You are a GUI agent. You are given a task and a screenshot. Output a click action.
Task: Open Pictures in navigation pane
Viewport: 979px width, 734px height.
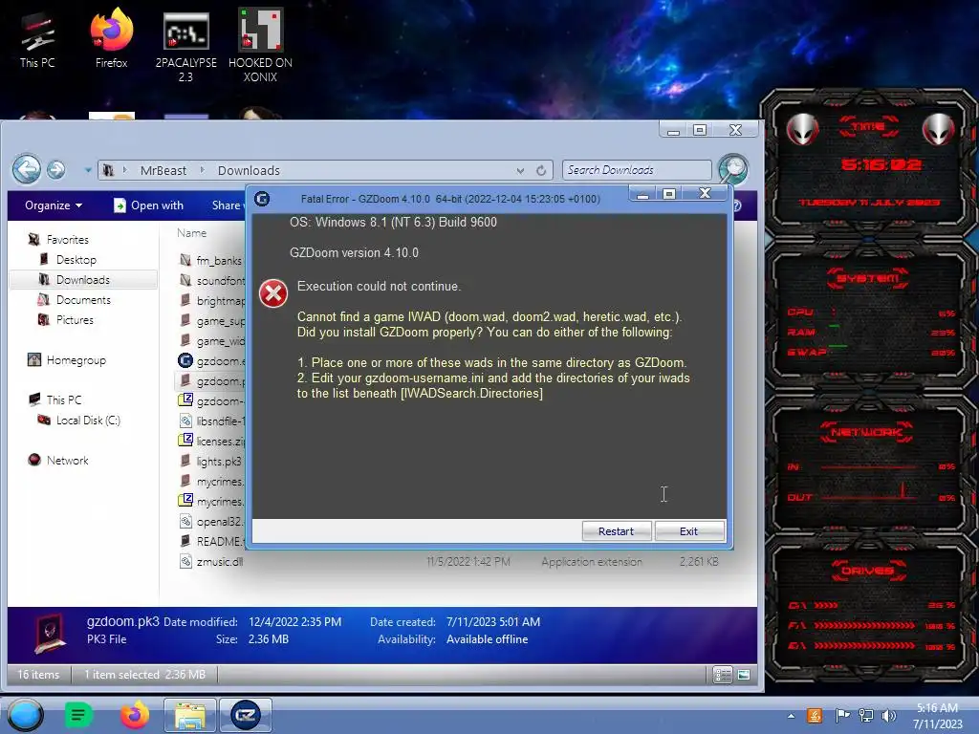tap(75, 319)
